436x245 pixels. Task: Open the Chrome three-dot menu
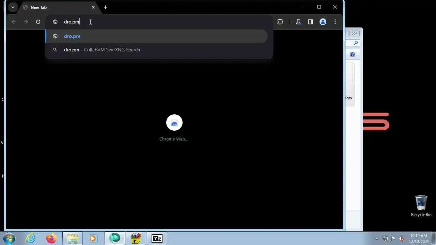point(335,22)
